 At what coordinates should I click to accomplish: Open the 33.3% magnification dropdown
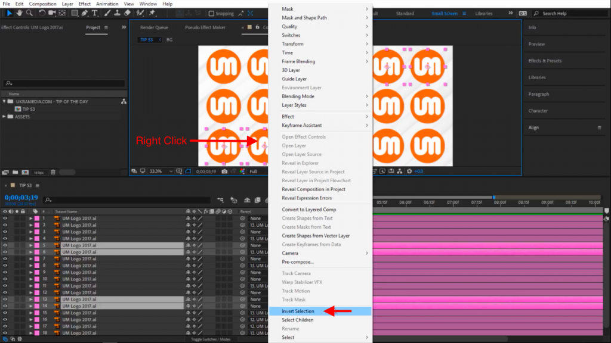161,171
